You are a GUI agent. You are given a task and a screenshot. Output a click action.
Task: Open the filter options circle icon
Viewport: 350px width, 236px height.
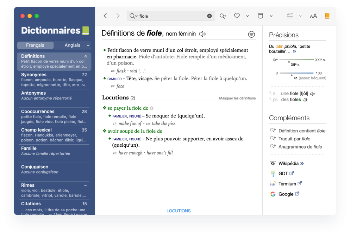coord(251,34)
